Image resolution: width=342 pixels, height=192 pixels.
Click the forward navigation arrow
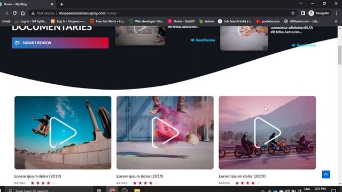pos(6,13)
